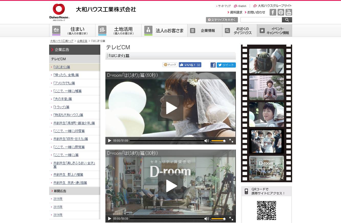Click small play button of 30秒 video
341x223 pixels.
(x=109, y=219)
